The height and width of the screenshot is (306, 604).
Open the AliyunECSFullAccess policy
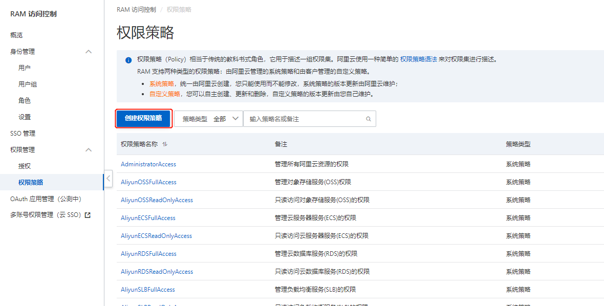point(148,218)
